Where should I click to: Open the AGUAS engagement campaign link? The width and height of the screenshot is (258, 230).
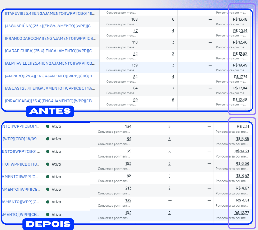[50, 88]
